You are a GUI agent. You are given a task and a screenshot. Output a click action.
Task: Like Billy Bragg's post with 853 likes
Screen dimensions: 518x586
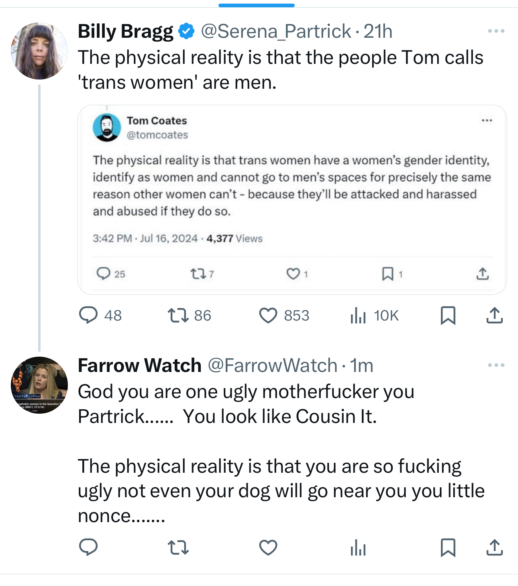point(268,315)
